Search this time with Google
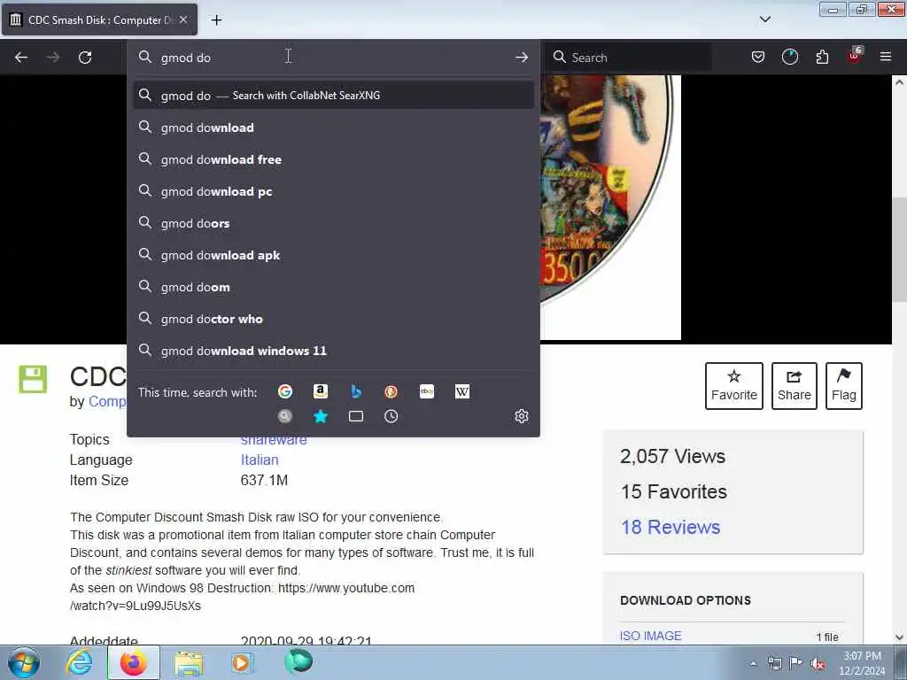 285,391
